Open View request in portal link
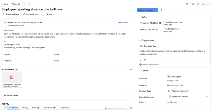The height and width of the screenshot is (110, 212). 16,25
